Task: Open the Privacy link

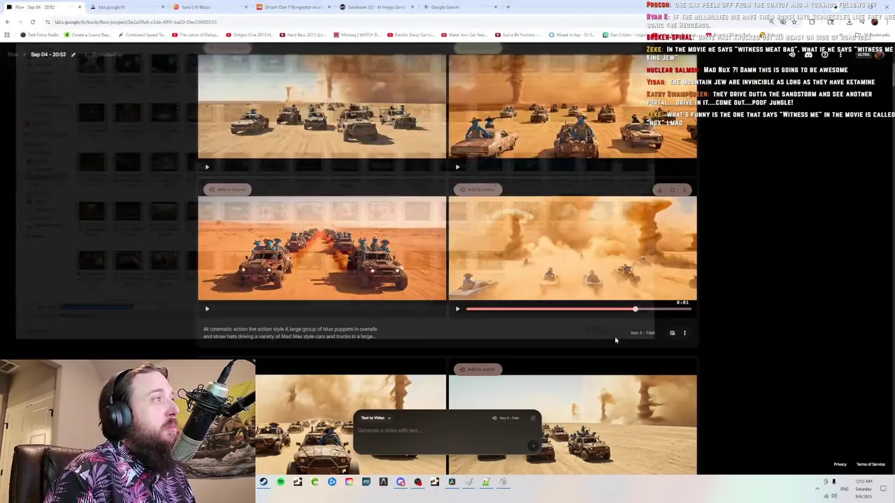Action: (840, 465)
